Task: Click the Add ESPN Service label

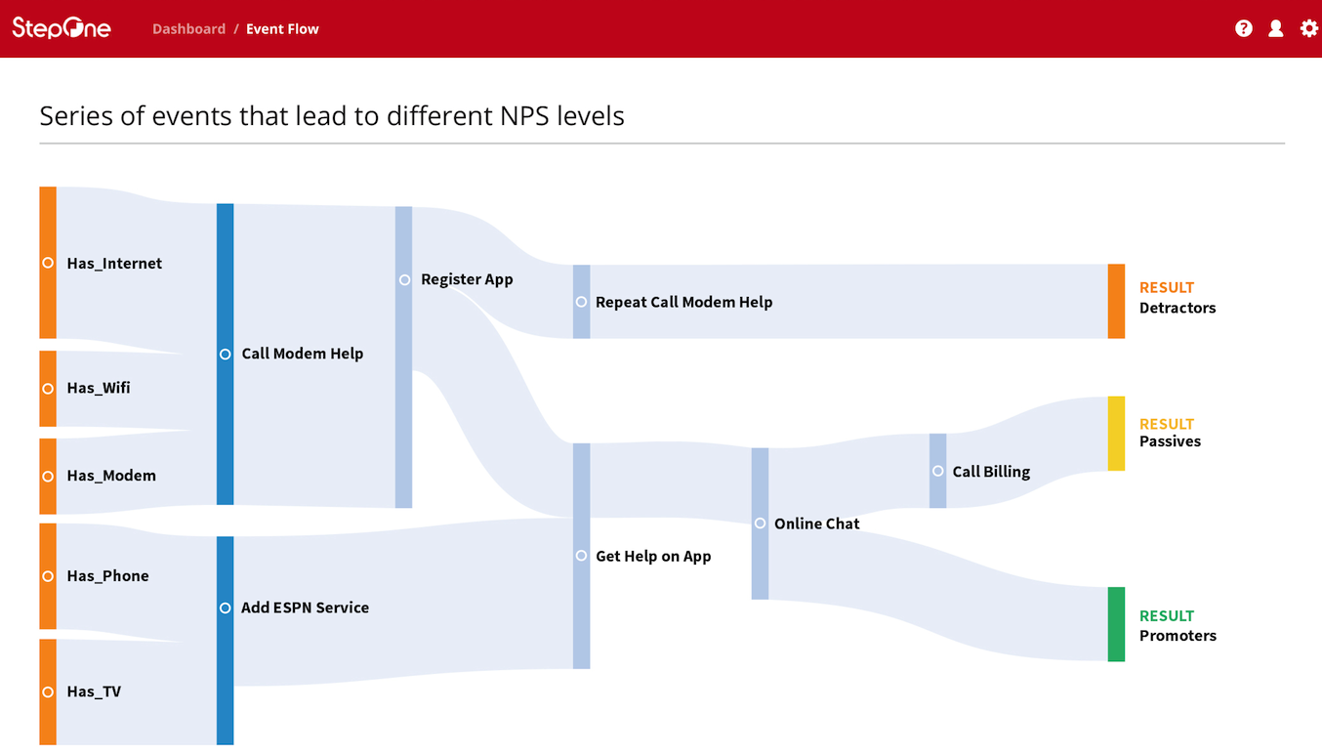Action: click(x=306, y=607)
